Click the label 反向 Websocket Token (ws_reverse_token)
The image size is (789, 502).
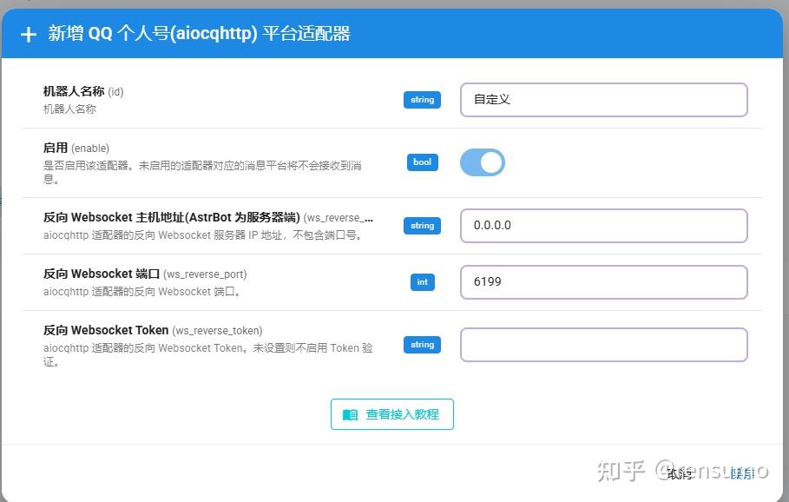[153, 330]
